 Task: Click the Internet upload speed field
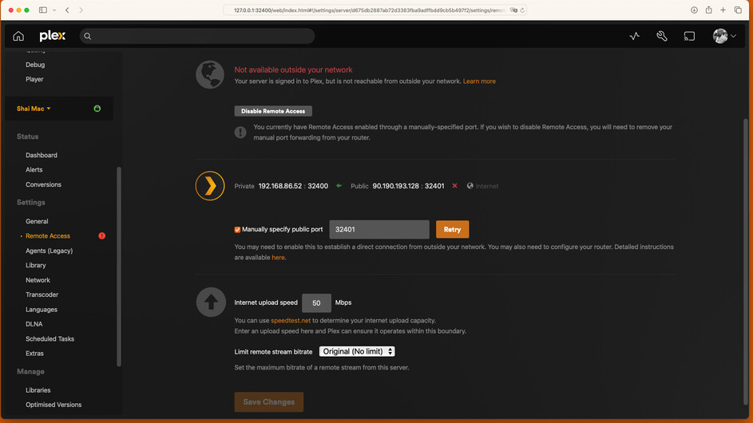click(x=316, y=302)
